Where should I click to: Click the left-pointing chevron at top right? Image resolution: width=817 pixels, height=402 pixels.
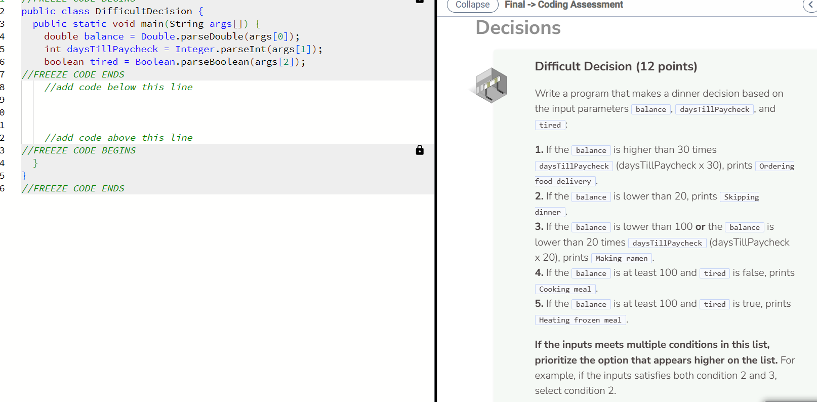point(810,5)
